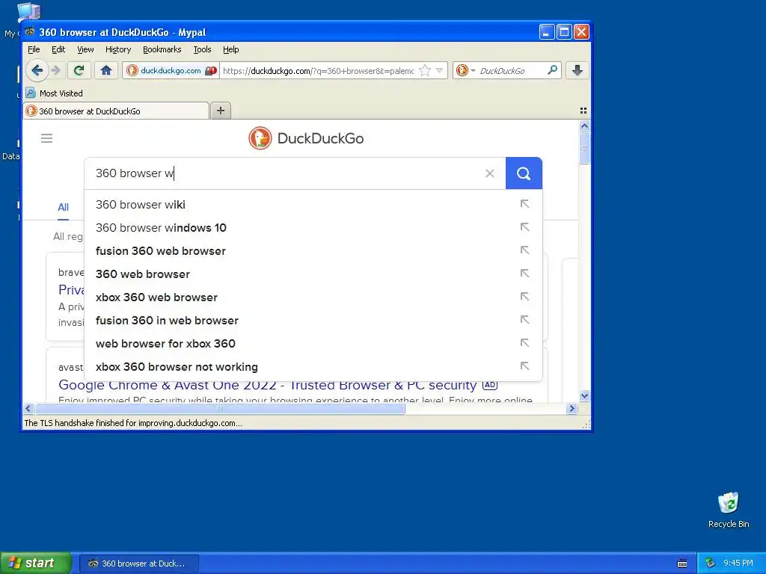Open the Tools menu
Image resolution: width=766 pixels, height=574 pixels.
pos(202,49)
